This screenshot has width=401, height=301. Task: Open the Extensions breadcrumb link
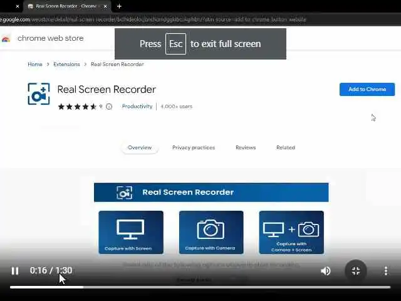[67, 64]
